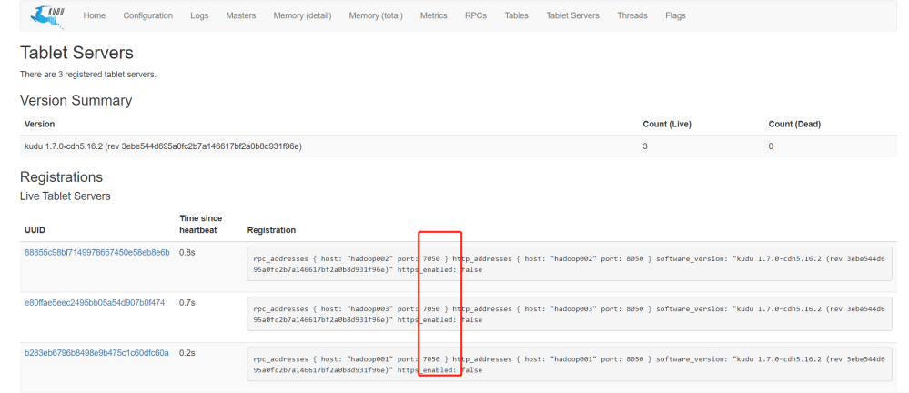Screen dimensions: 909x393
Task: Click the Version Summary heading
Action: click(x=76, y=100)
